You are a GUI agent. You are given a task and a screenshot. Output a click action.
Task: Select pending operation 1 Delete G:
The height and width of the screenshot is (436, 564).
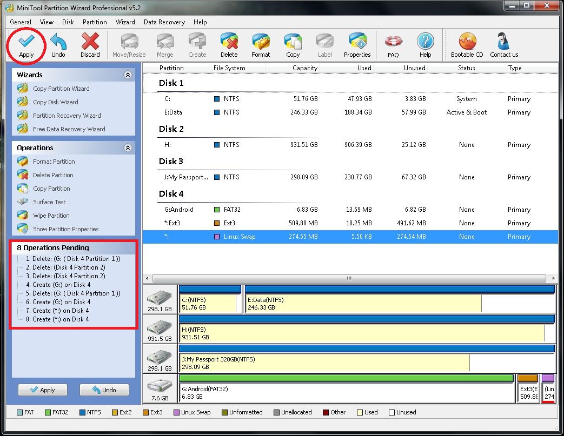coord(73,259)
